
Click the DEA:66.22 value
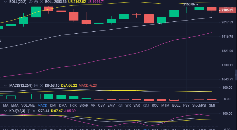pos(69,86)
